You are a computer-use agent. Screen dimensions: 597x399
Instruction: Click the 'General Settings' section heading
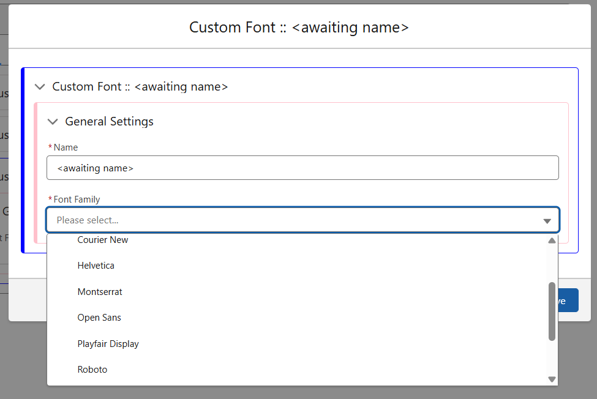109,122
